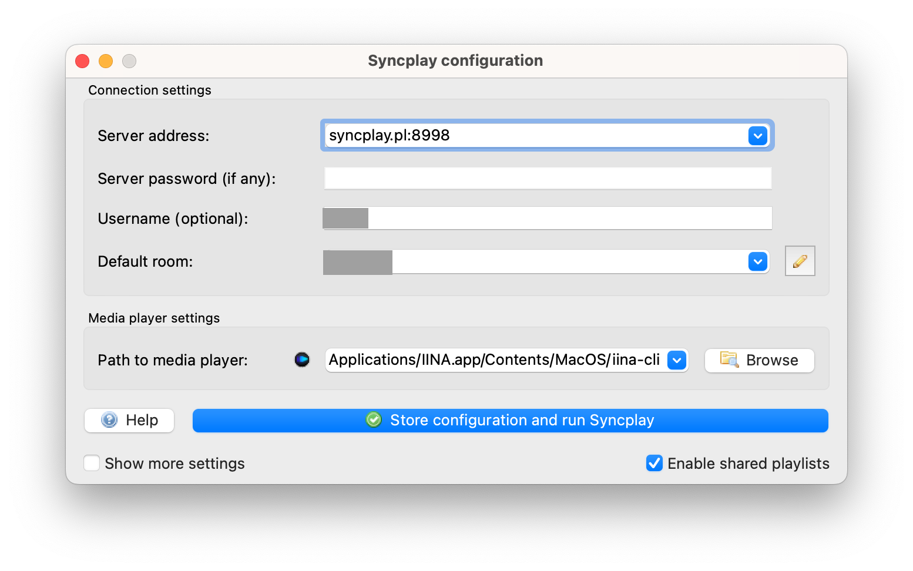
Task: Click the Syncplay configuration title bar
Action: [455, 61]
